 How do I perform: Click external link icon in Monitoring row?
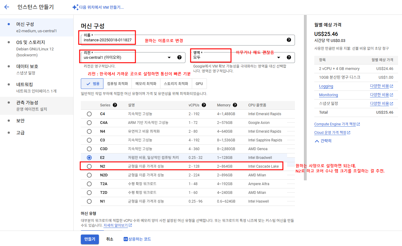tap(391, 95)
